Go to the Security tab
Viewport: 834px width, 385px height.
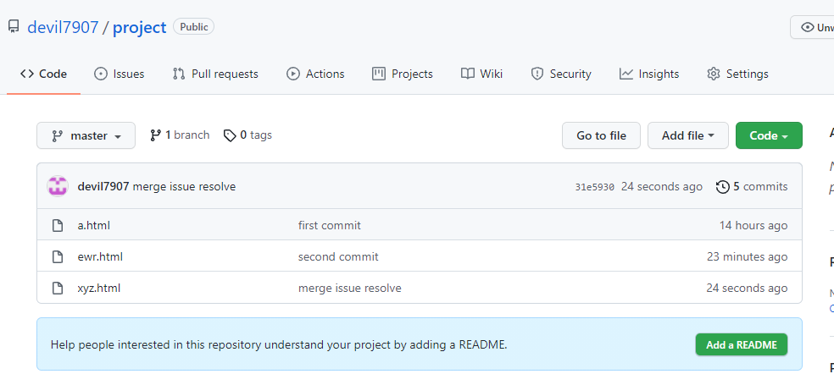[561, 74]
